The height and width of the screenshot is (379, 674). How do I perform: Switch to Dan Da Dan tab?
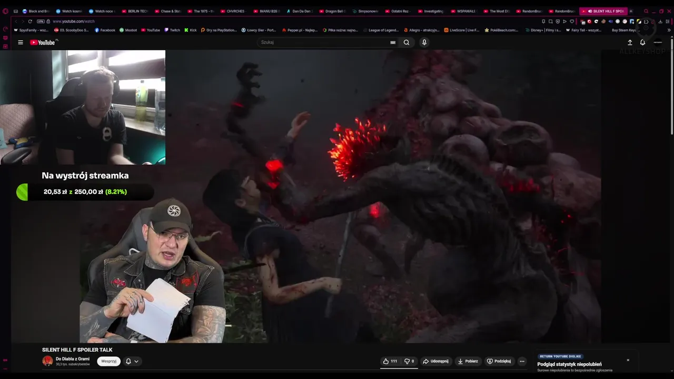(x=299, y=11)
